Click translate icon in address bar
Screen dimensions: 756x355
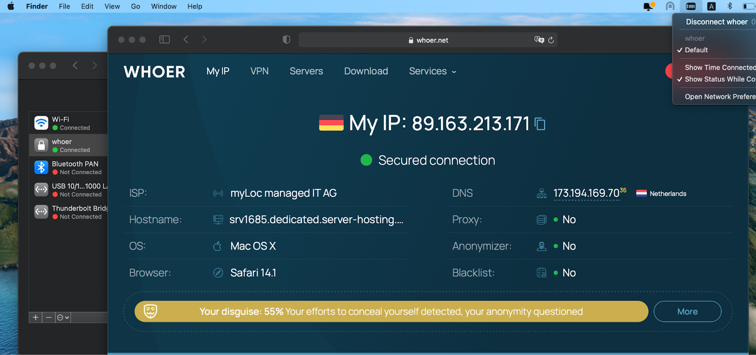(x=539, y=40)
